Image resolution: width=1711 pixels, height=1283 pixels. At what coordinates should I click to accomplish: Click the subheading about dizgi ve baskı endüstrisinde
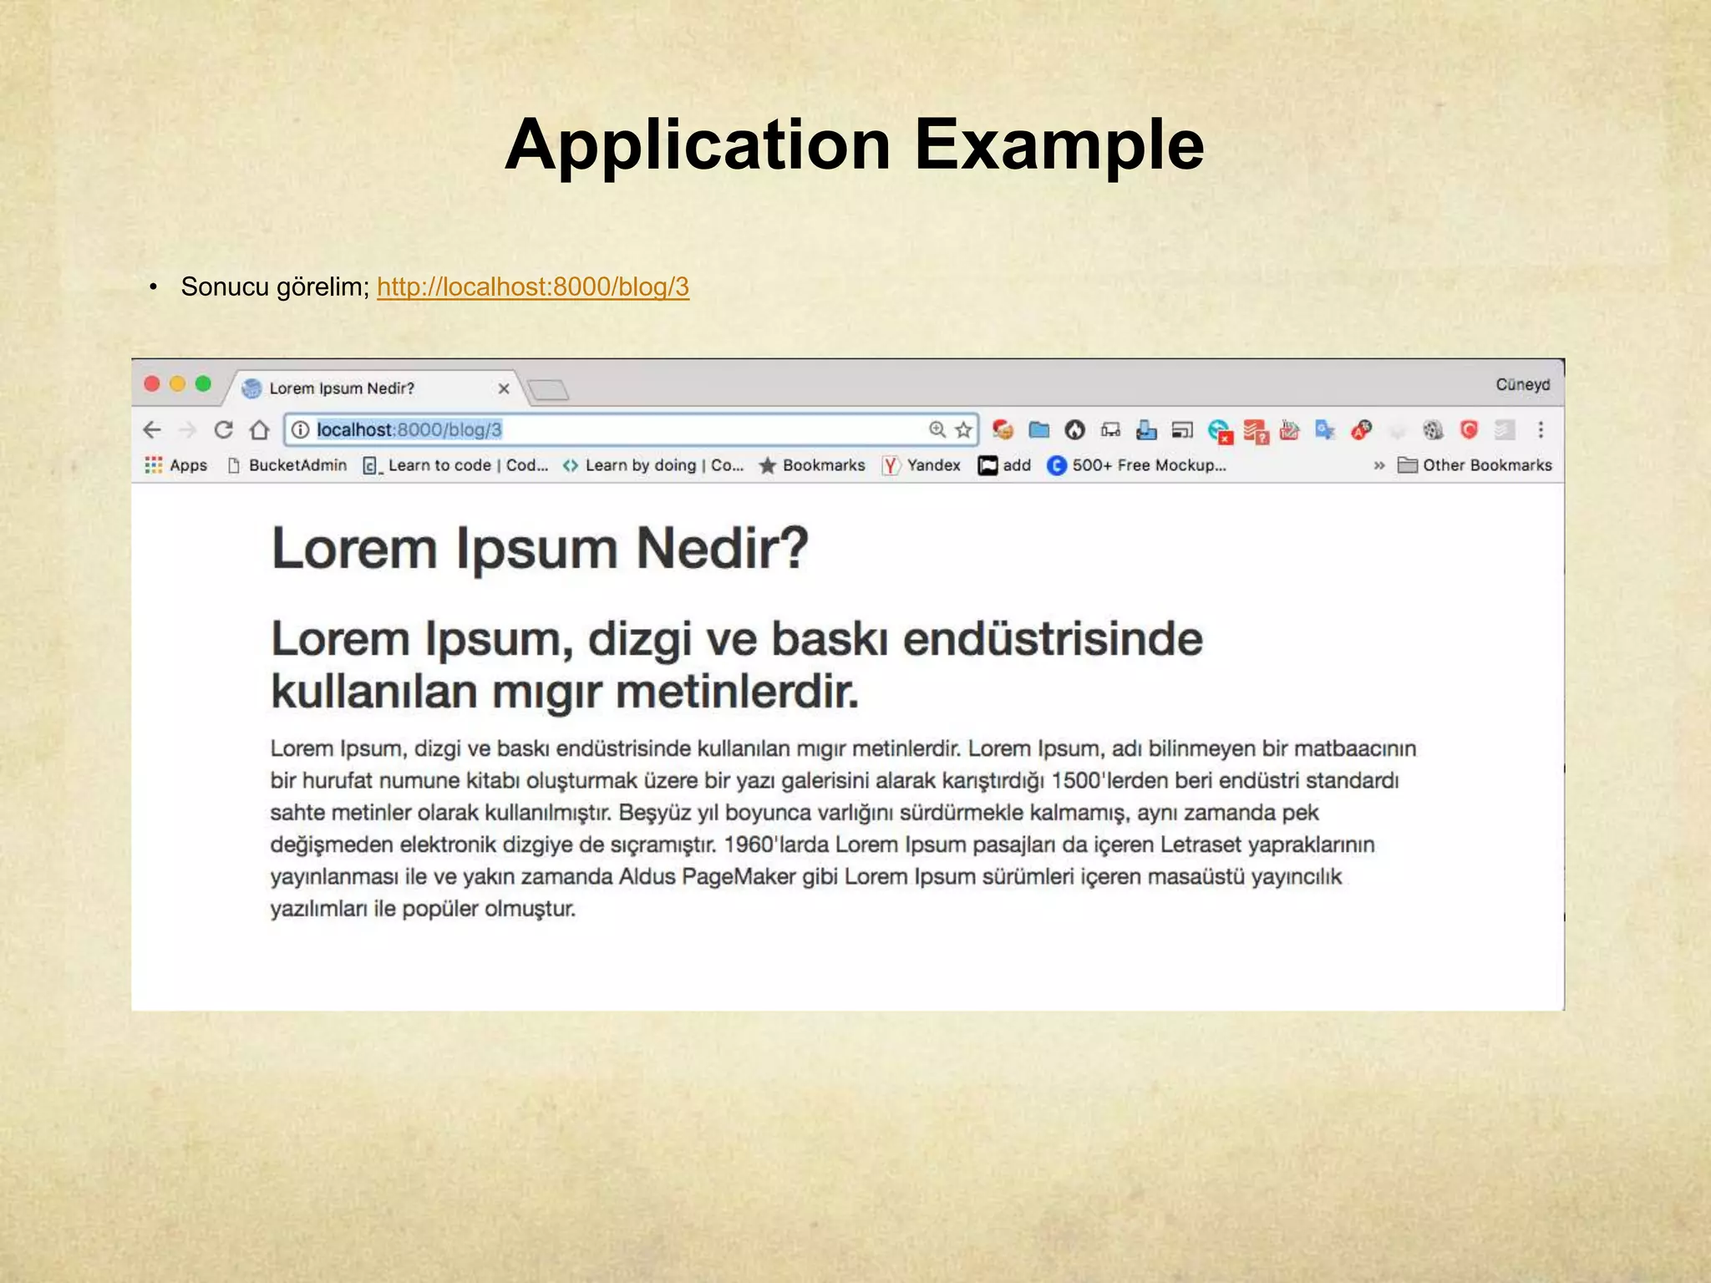[x=737, y=665]
